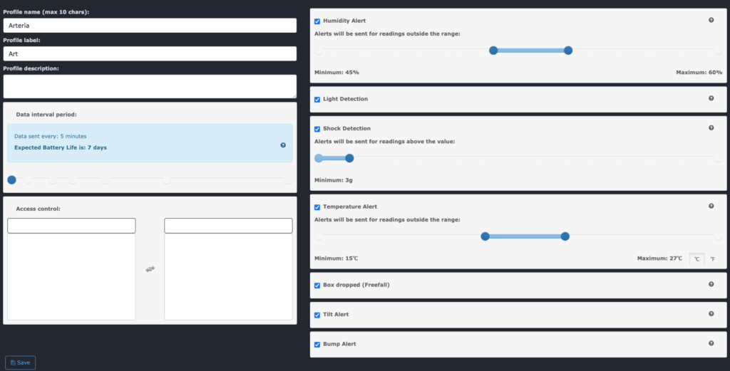This screenshot has width=730, height=371.
Task: Click the Tilt Alert help icon
Action: click(711, 313)
